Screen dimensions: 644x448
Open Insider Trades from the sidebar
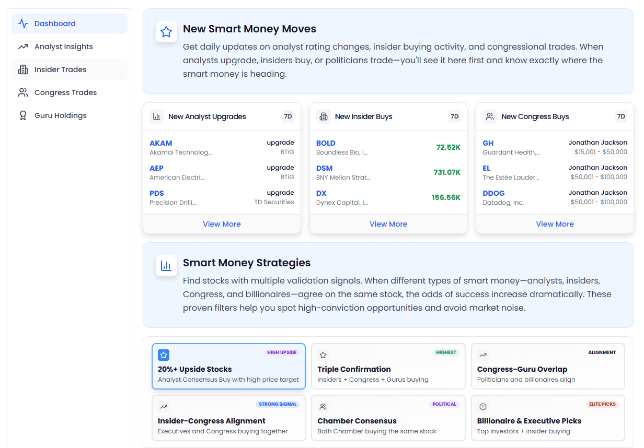click(x=70, y=69)
